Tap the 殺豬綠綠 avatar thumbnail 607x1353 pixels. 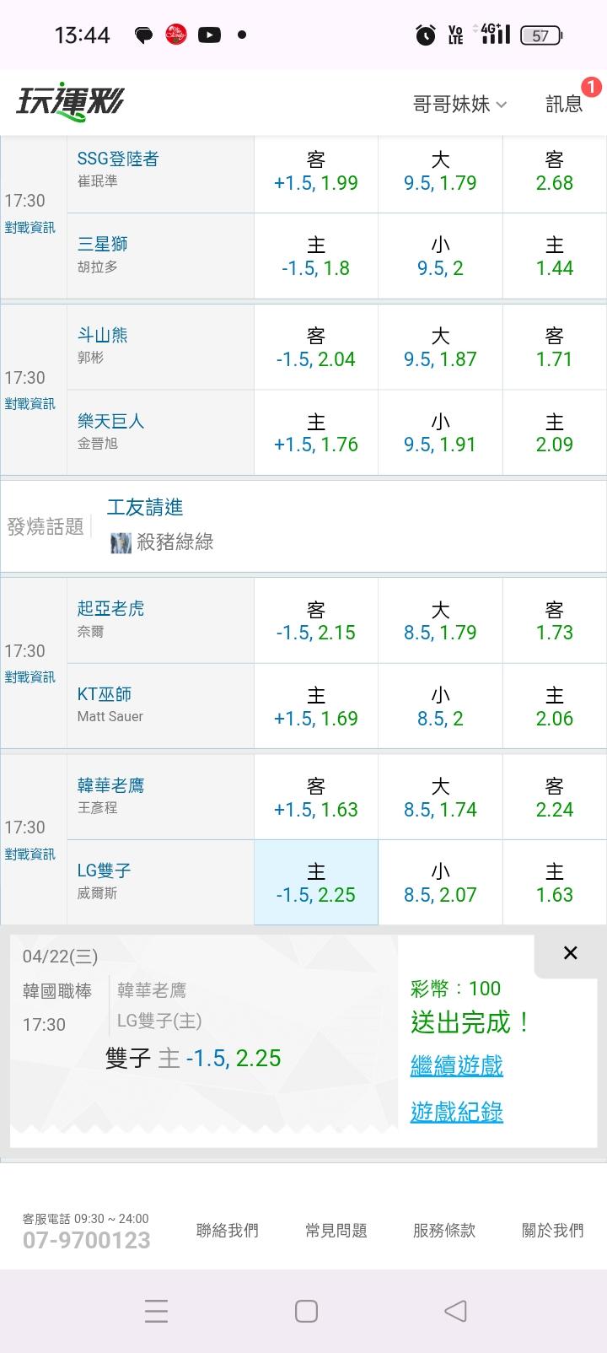tap(121, 542)
